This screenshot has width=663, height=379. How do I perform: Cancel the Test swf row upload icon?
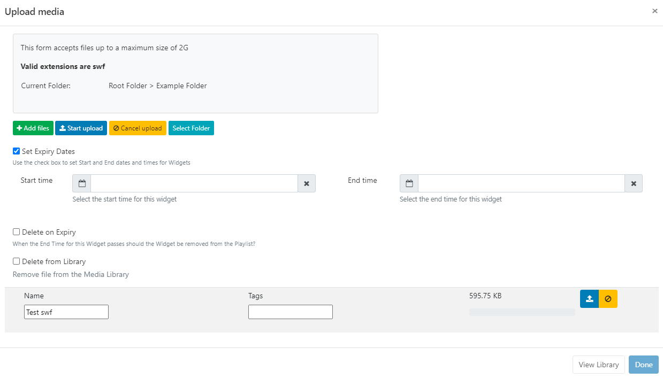[x=608, y=299]
